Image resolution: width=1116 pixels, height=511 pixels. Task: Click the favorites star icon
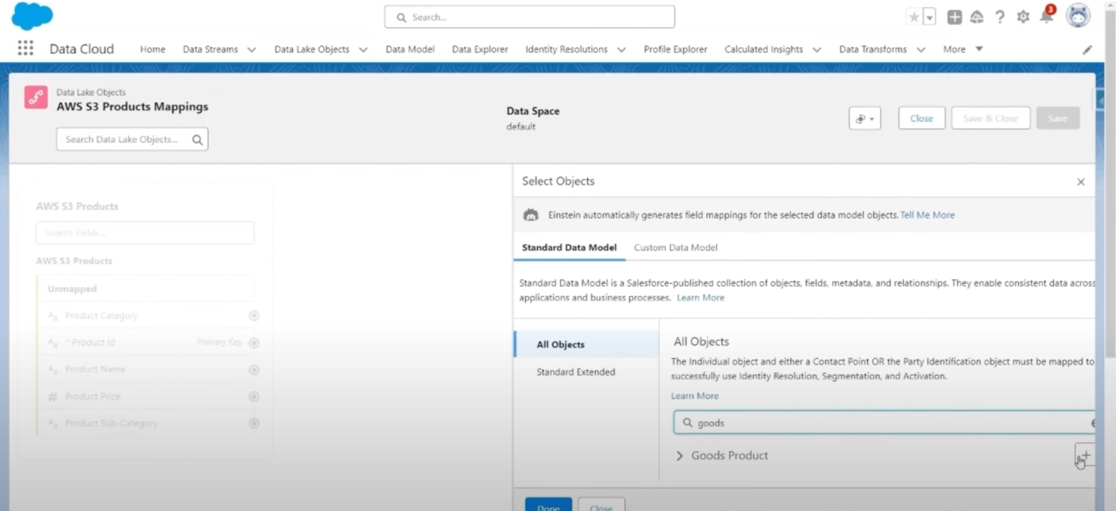click(914, 17)
